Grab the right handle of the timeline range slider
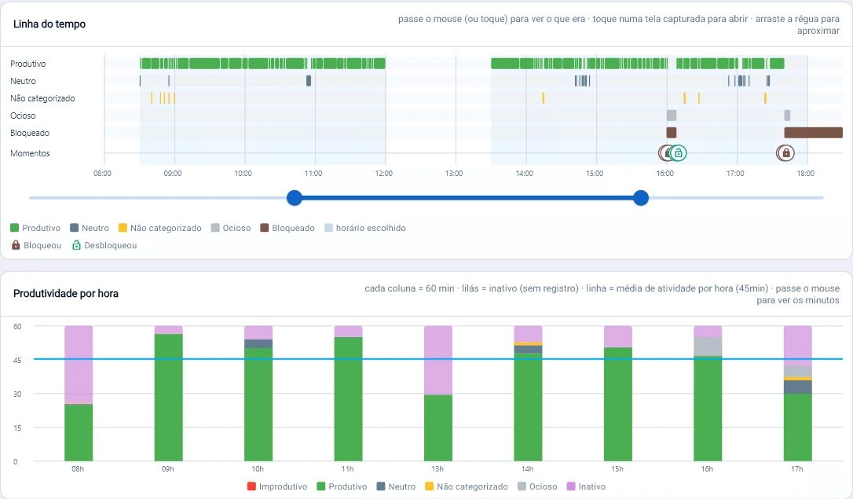Viewport: 853px width, 499px height. pyautogui.click(x=641, y=198)
